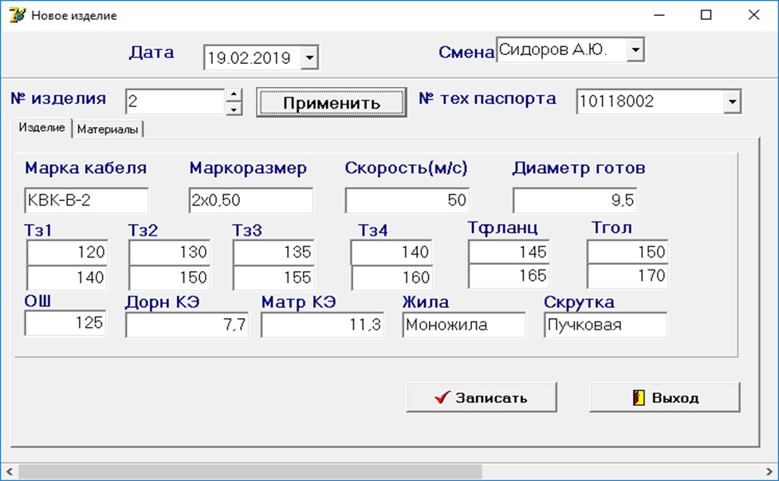Click the Тгол lower field 170
This screenshot has width=779, height=481.
(x=628, y=276)
